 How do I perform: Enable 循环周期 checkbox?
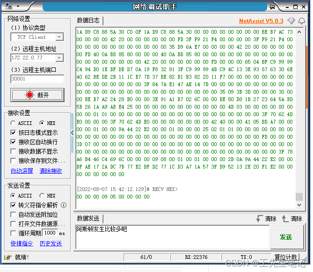tap(13, 233)
